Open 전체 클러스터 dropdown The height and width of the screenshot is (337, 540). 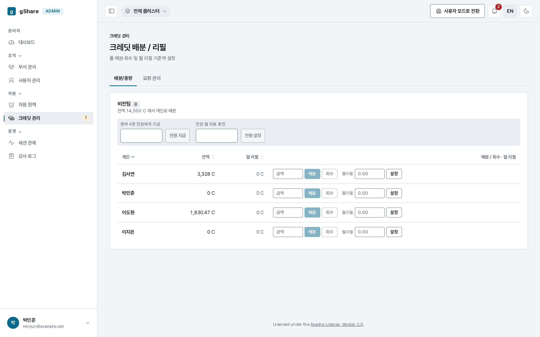pos(145,11)
